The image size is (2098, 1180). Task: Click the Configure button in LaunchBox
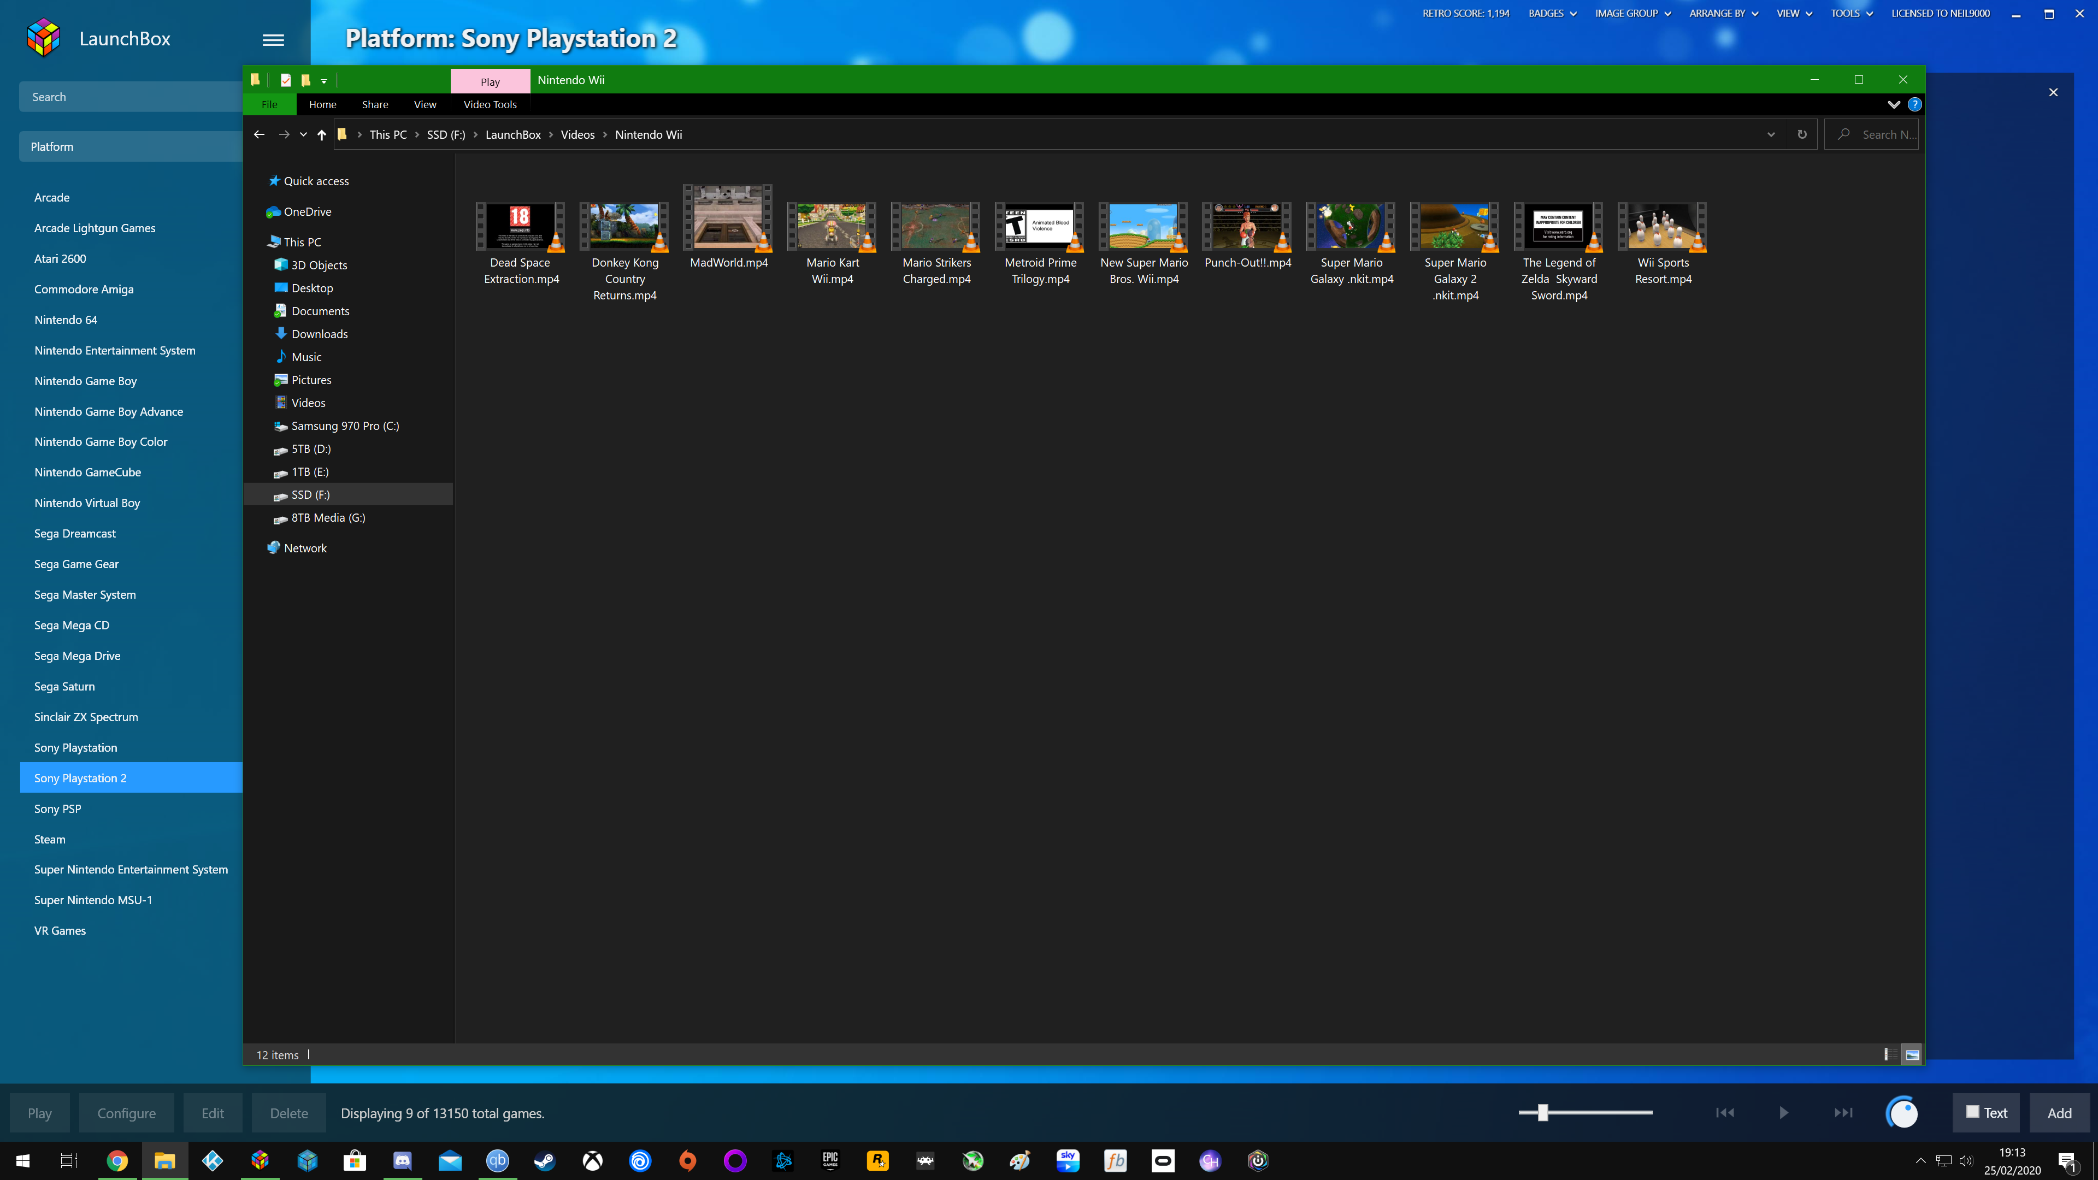tap(126, 1113)
